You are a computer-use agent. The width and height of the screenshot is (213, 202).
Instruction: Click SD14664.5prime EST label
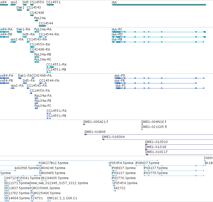point(17,198)
